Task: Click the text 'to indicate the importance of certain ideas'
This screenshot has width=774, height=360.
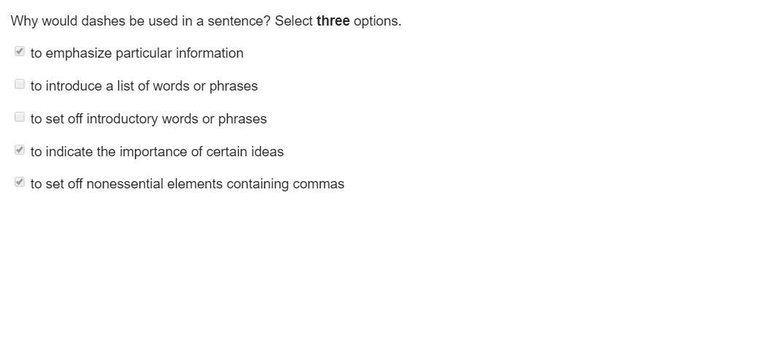Action: (x=157, y=152)
